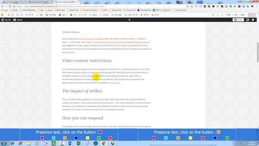Click red button in the orange presence test

pos(203,138)
